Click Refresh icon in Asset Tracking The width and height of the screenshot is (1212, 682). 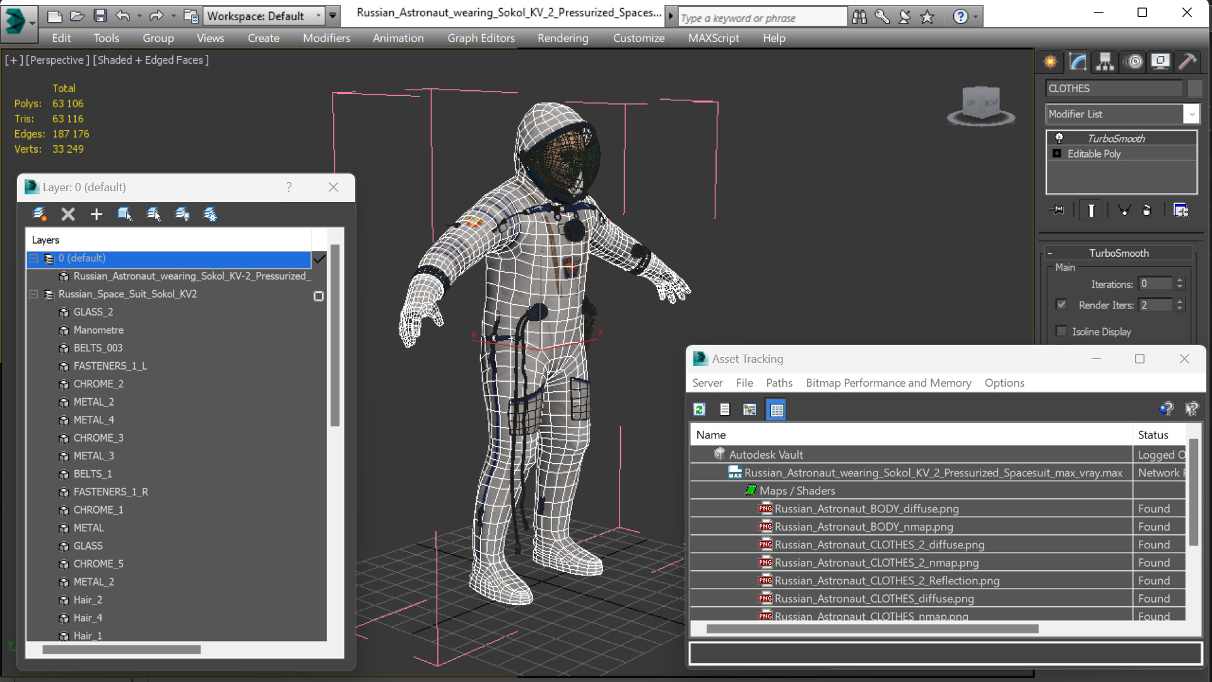(x=699, y=409)
